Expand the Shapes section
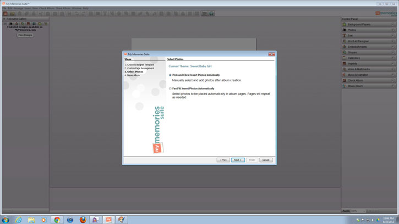The image size is (399, 224). point(369,52)
